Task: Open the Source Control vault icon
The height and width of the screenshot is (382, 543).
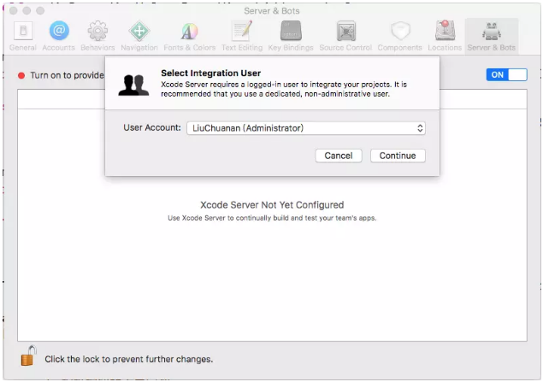Action: coord(346,31)
